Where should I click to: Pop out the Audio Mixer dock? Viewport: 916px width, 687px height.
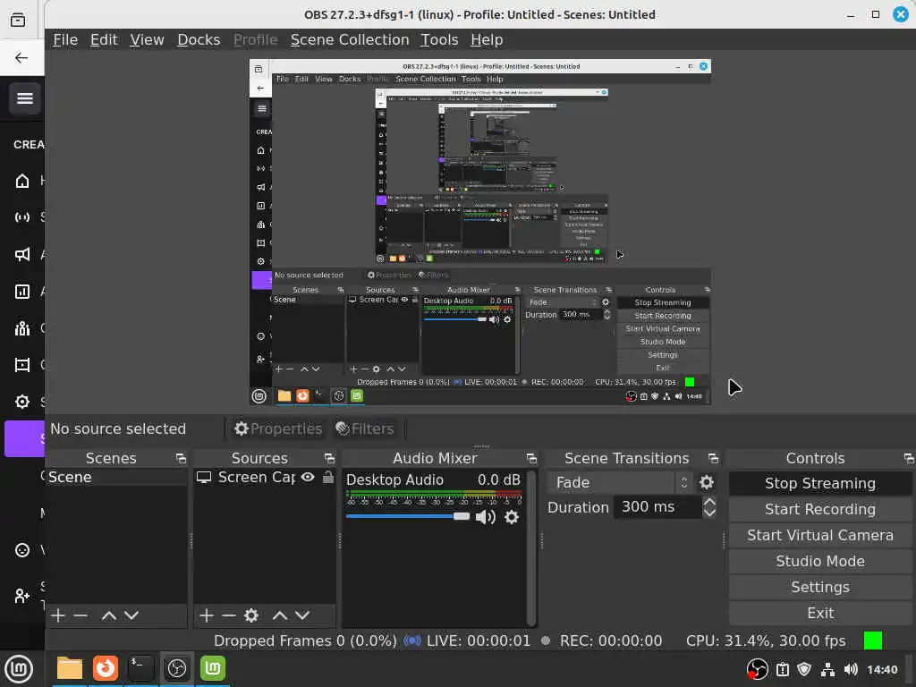coord(531,459)
